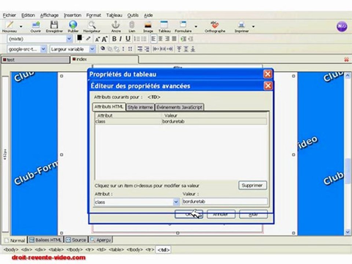Screen dimensions: 352x264
Task: Apply a numbered list
Action: [137, 39]
